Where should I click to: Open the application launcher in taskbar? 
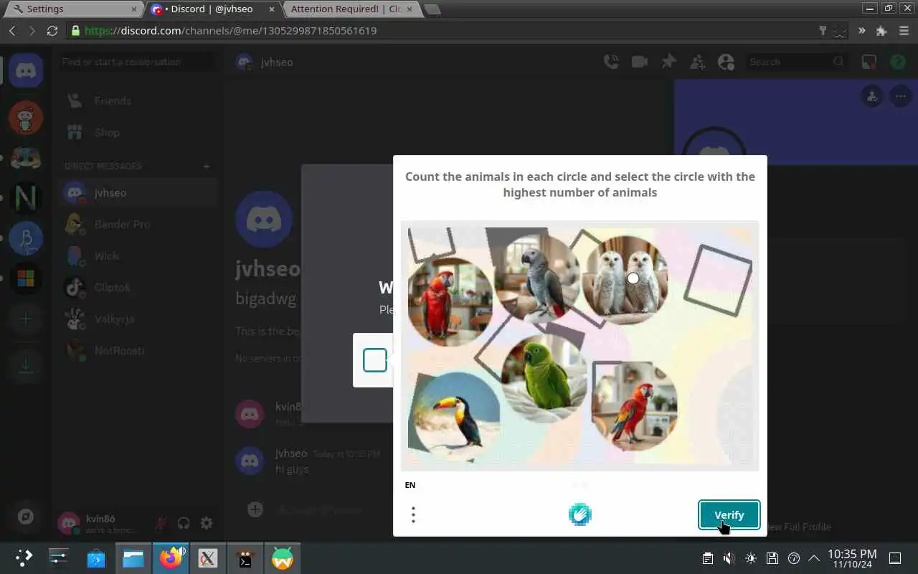point(24,558)
